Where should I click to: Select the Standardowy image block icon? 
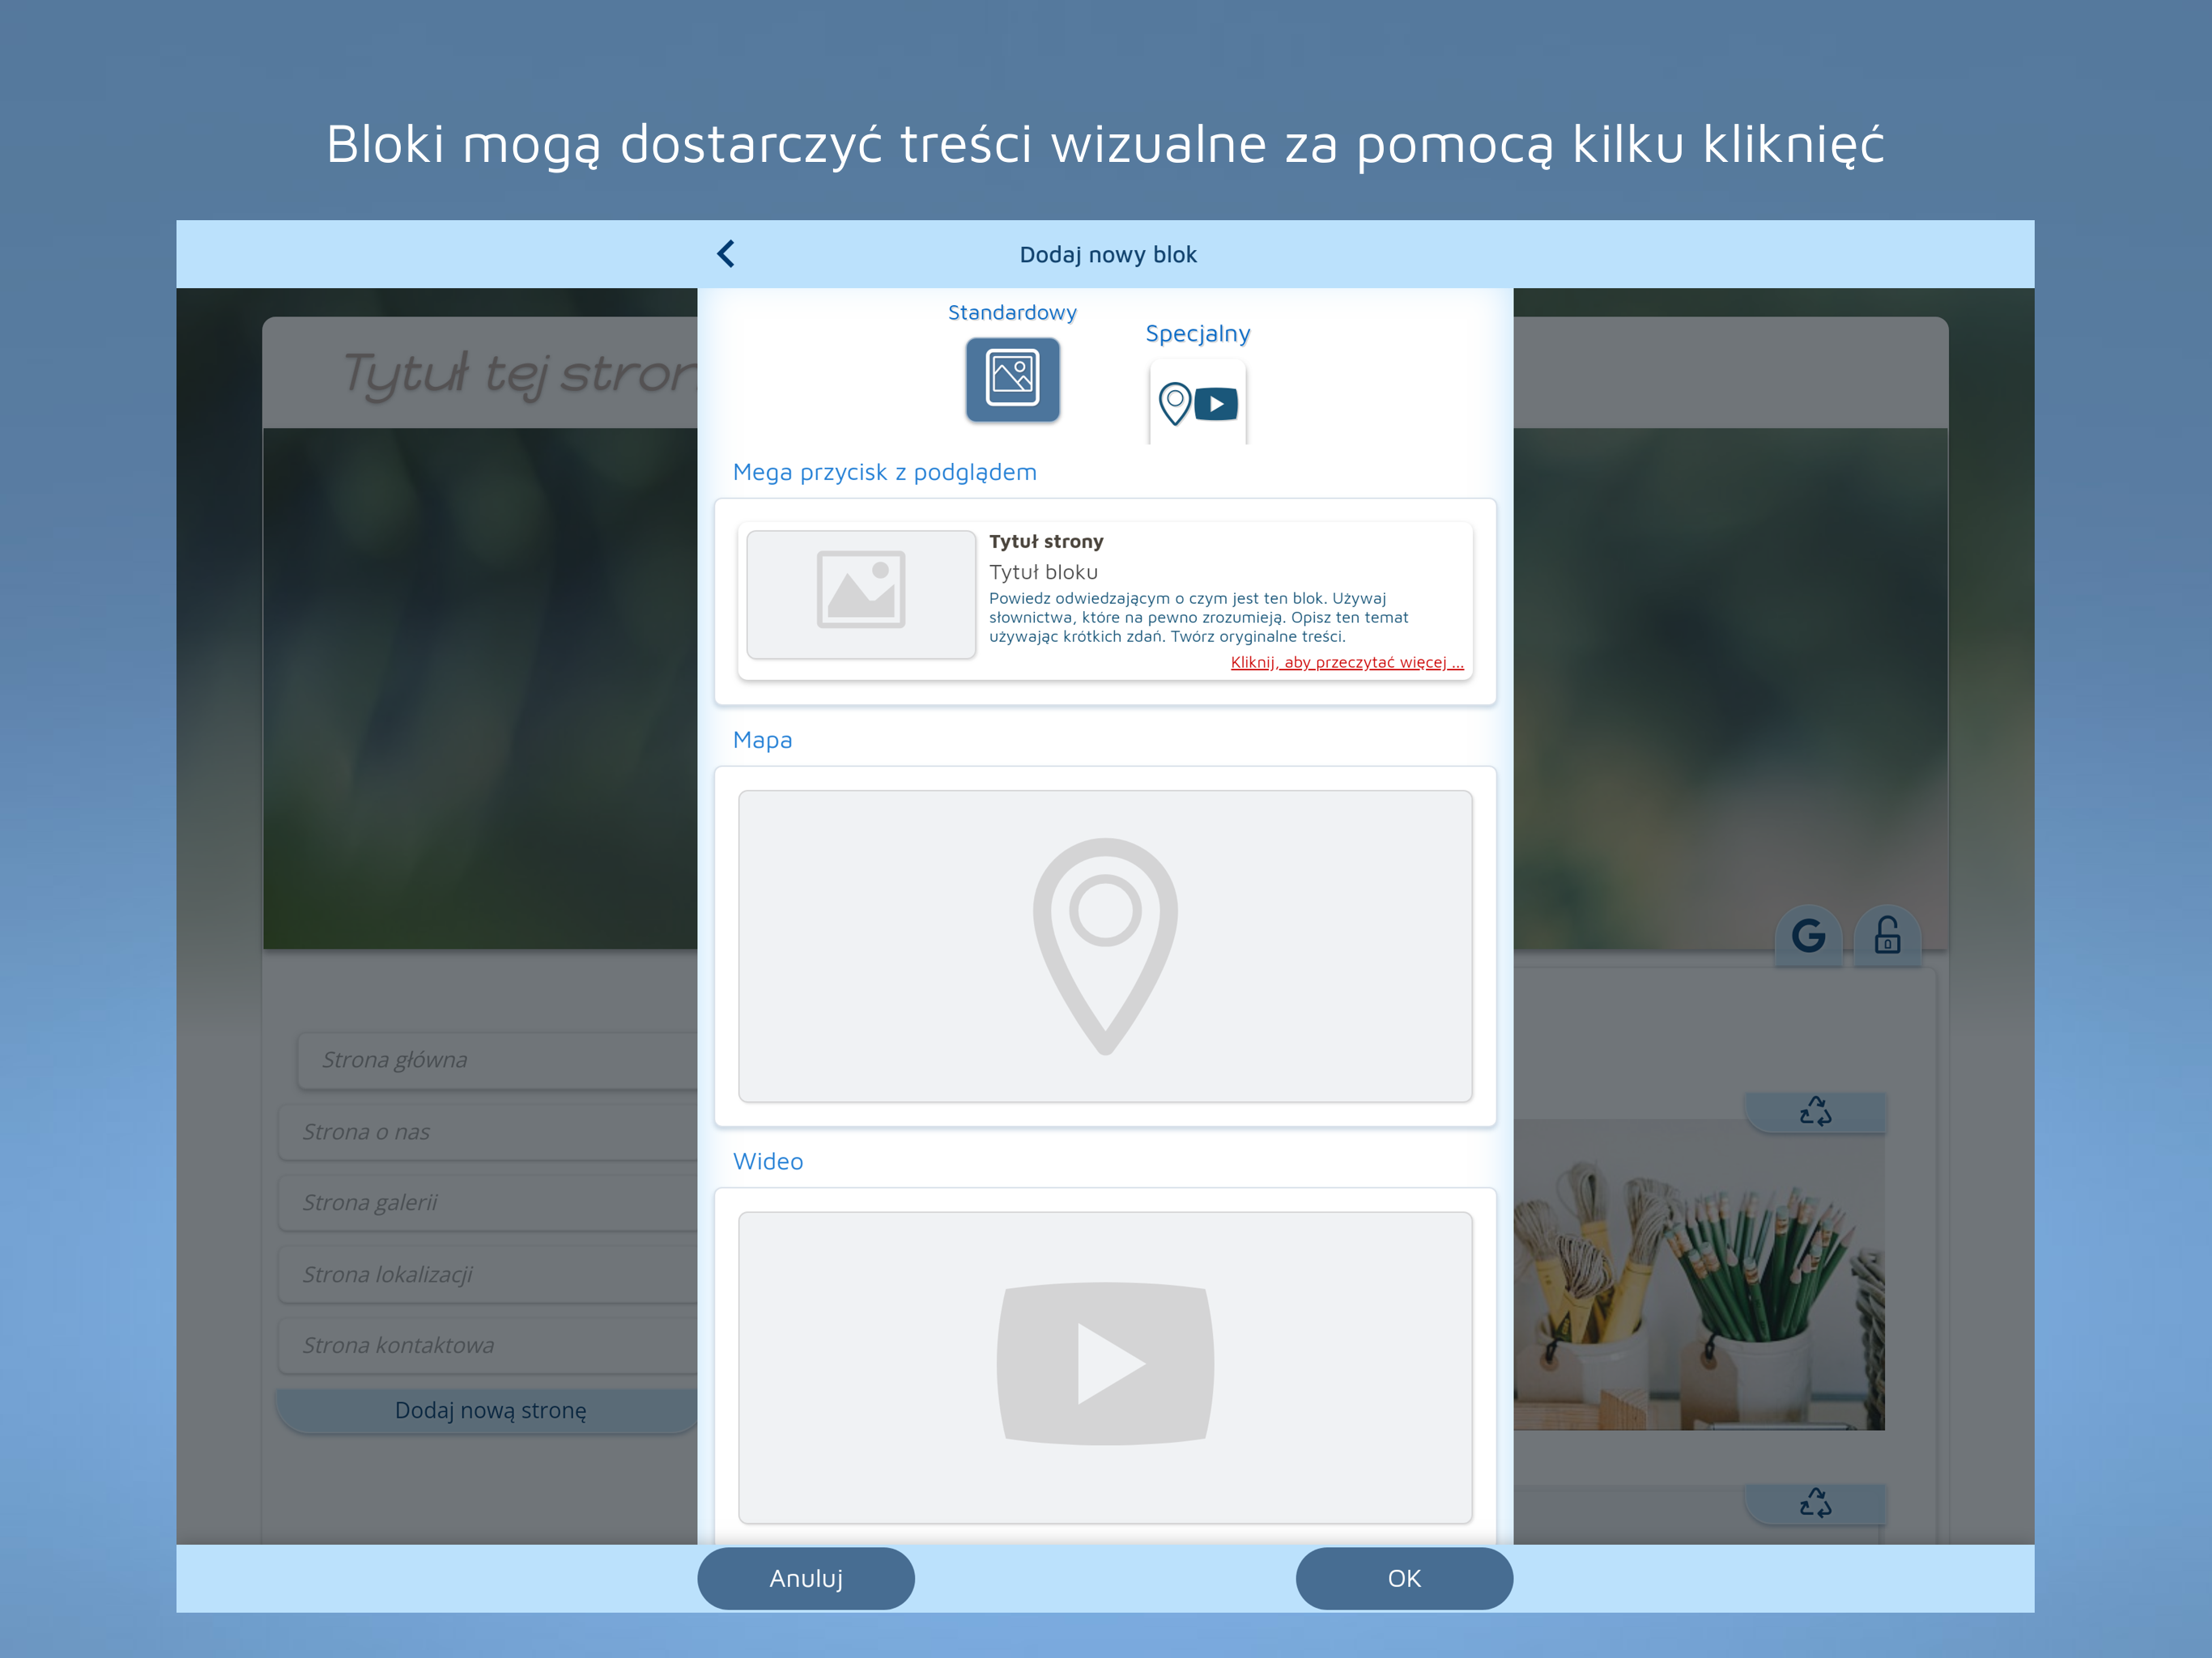[1012, 380]
